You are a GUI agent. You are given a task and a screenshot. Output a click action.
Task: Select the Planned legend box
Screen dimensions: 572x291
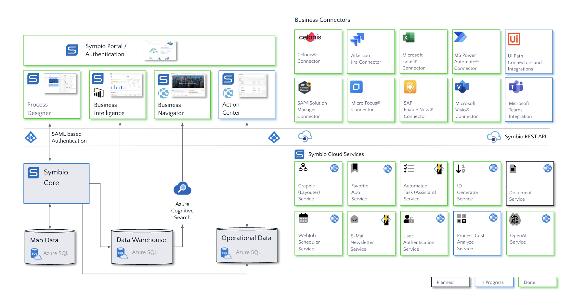pyautogui.click(x=450, y=282)
